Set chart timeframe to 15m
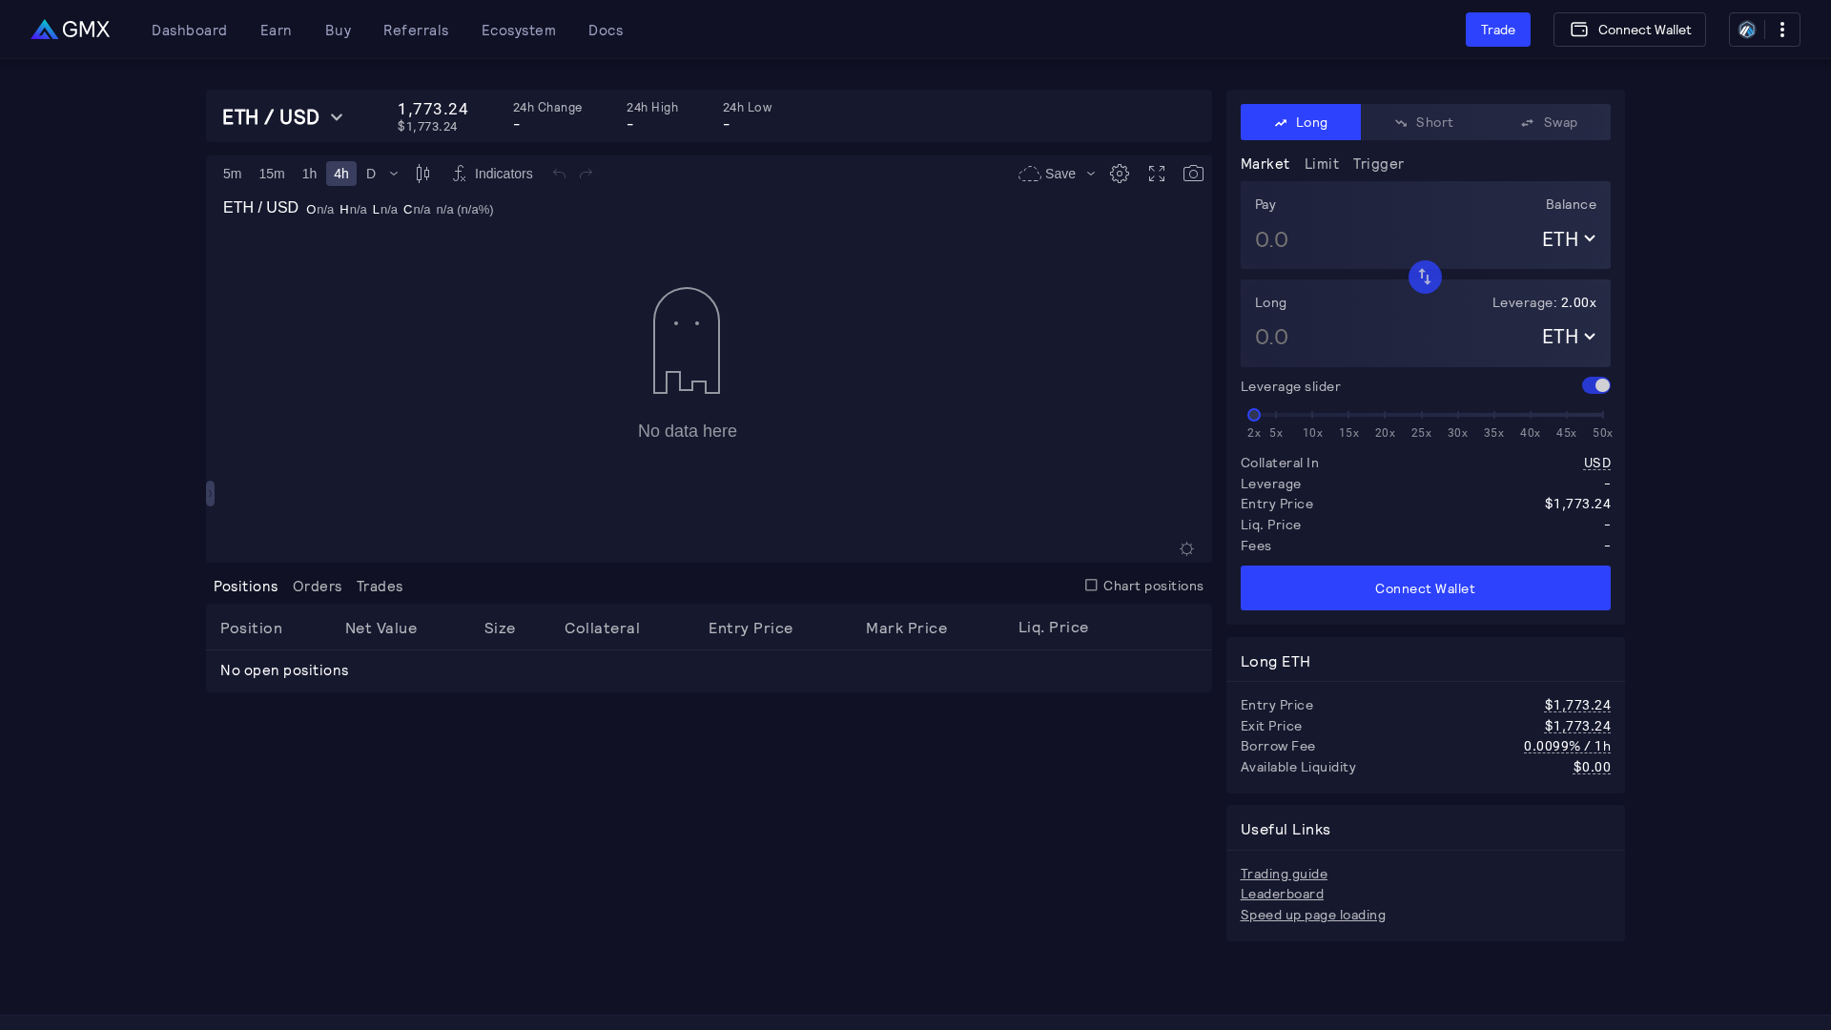The image size is (1831, 1030). pos(272,174)
